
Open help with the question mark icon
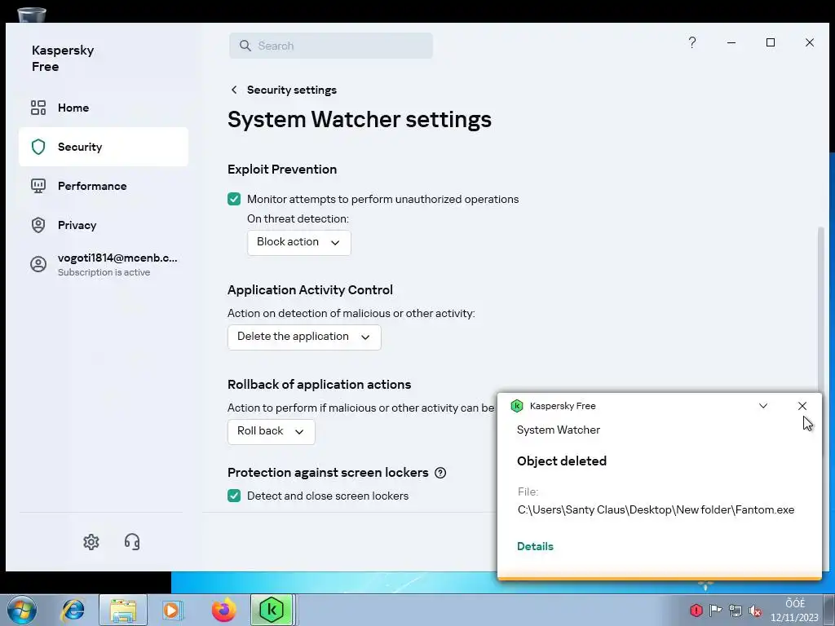692,42
